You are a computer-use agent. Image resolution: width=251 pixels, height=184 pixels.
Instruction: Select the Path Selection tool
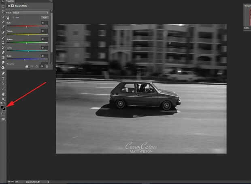pos(3,83)
